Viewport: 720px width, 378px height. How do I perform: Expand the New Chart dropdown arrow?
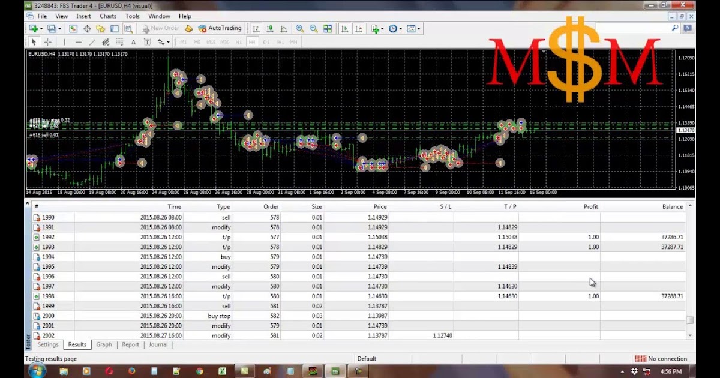(x=40, y=29)
